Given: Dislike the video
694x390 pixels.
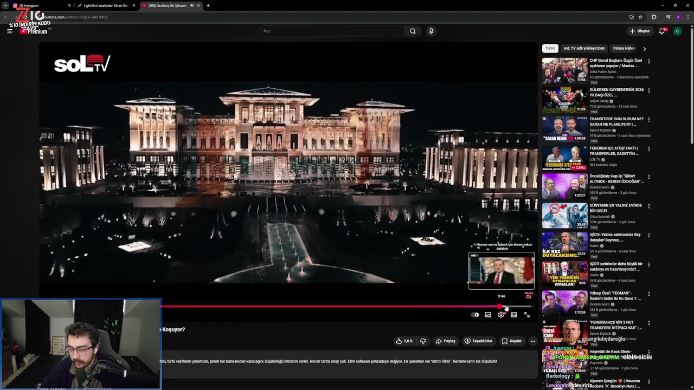Looking at the screenshot, I should [x=423, y=341].
